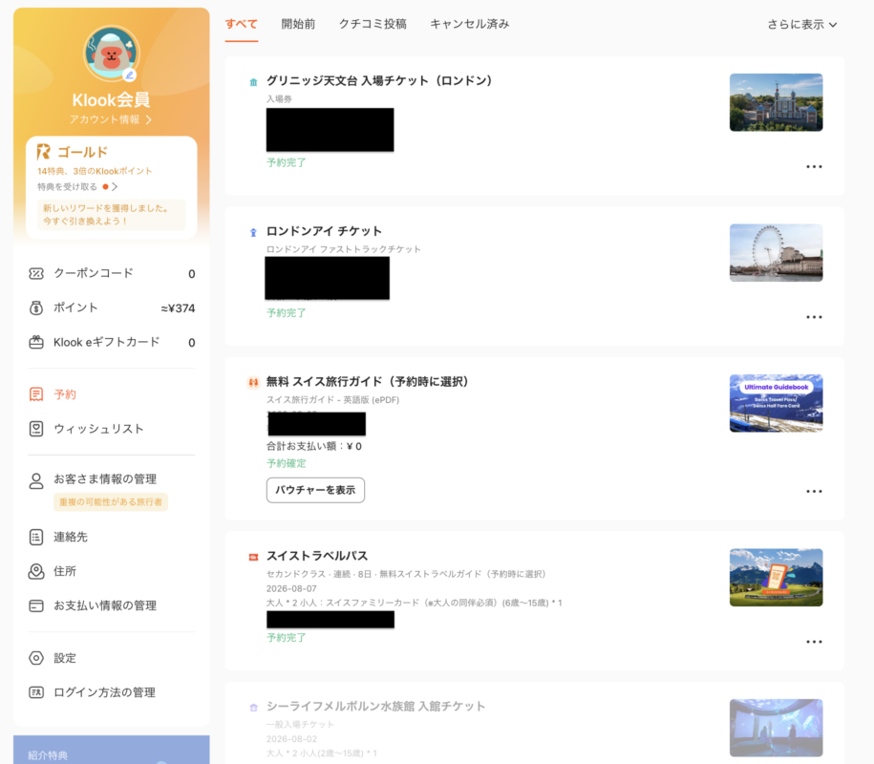The image size is (874, 764).
Task: Open the ウィッシュリスト link text
Action: (x=98, y=429)
